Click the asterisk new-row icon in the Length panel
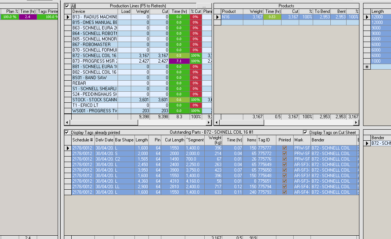The image size is (391, 239). [x=366, y=67]
